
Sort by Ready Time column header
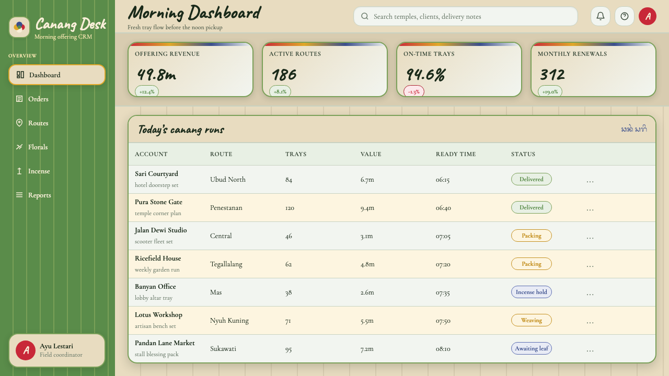[x=456, y=154]
